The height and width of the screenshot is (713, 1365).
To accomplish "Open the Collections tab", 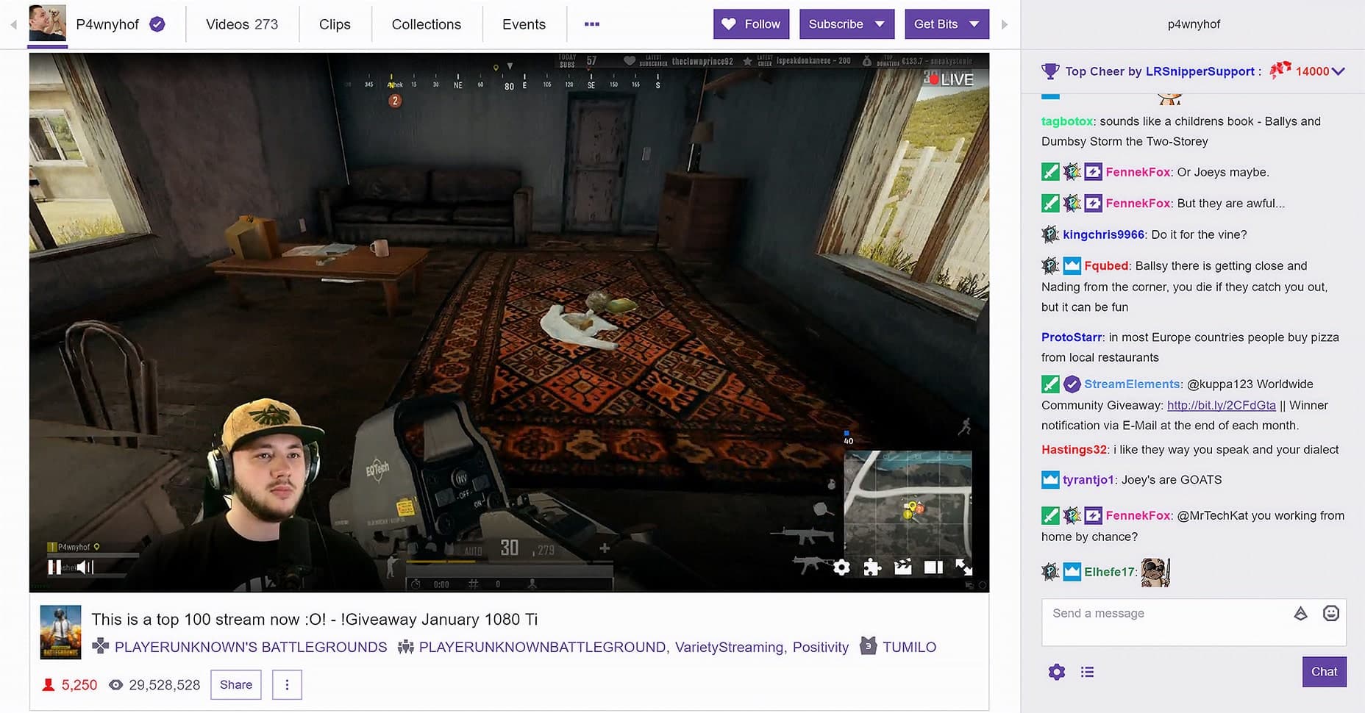I will click(427, 24).
